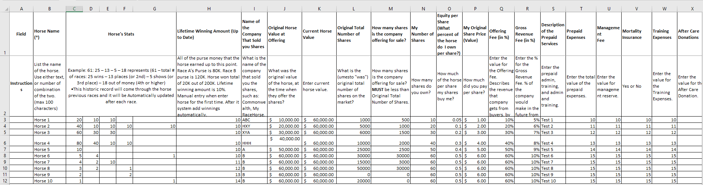Image resolution: width=703 pixels, height=185 pixels.
Task: Click the company name cell 'XYA'
Action: (x=254, y=132)
